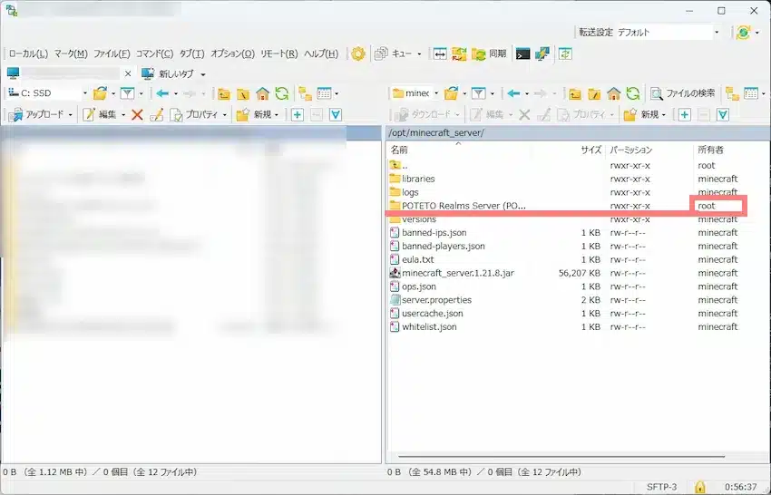Screen dimensions: 771x495
Task: Click the ファイルの検索 button
Action: [683, 93]
